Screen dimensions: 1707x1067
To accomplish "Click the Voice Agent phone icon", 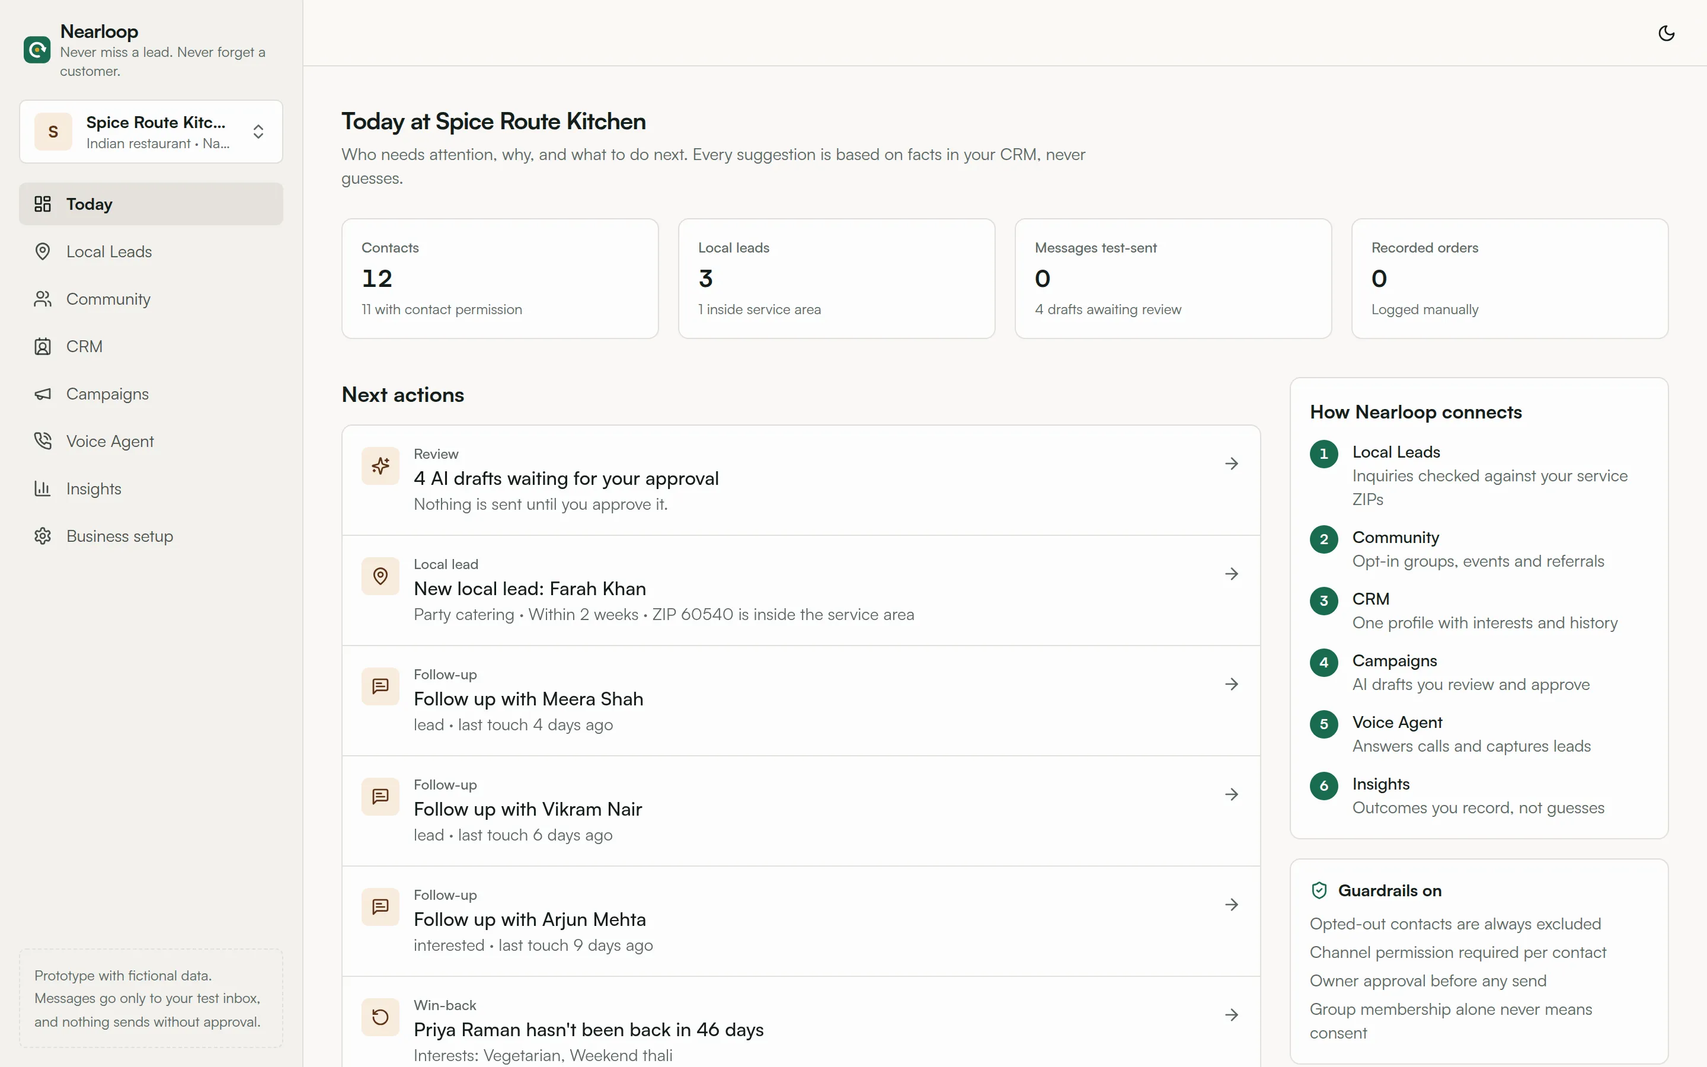I will coord(43,441).
